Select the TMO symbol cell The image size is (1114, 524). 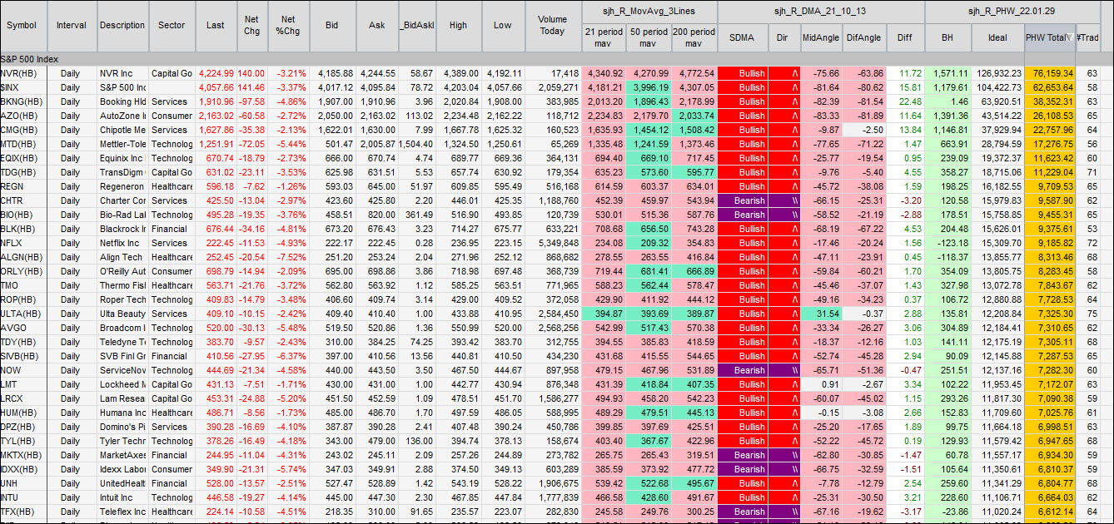point(23,285)
